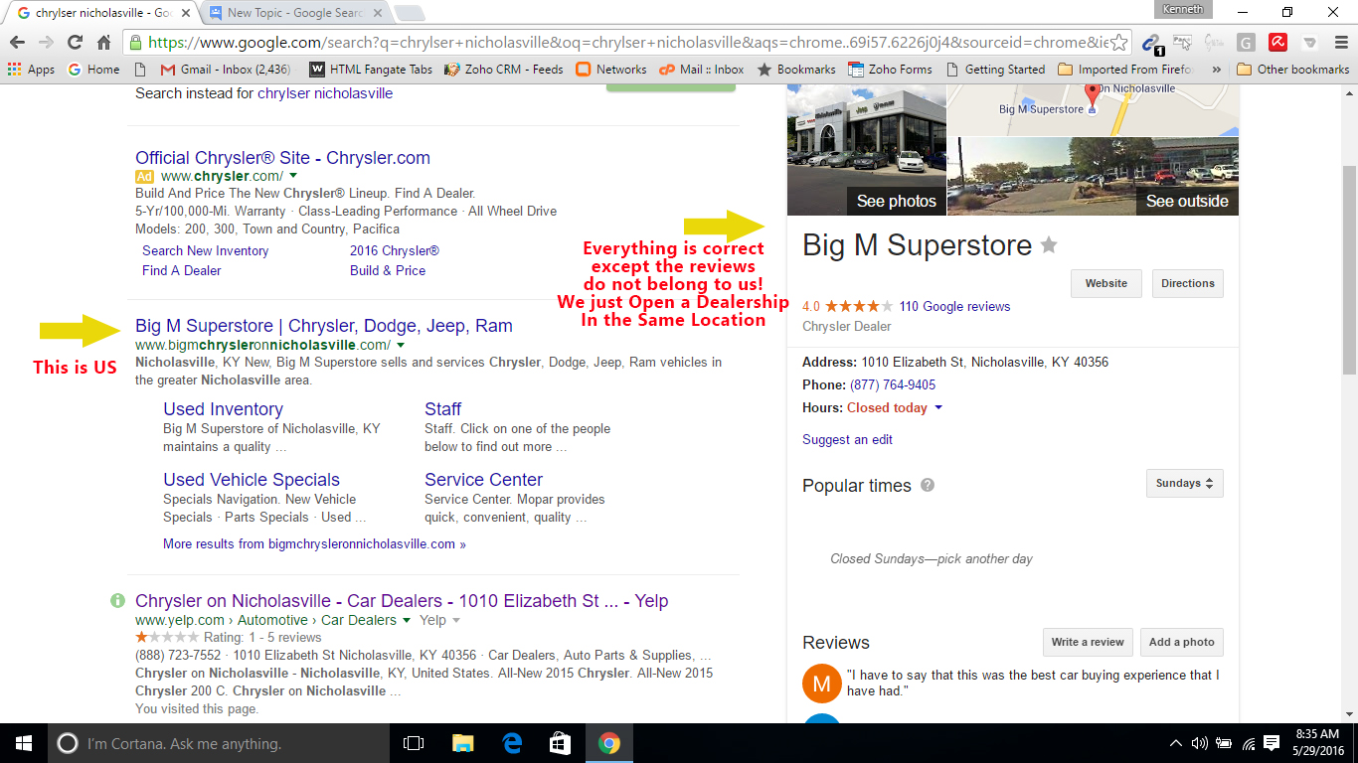
Task: Open the Windows Start menu
Action: pyautogui.click(x=24, y=743)
